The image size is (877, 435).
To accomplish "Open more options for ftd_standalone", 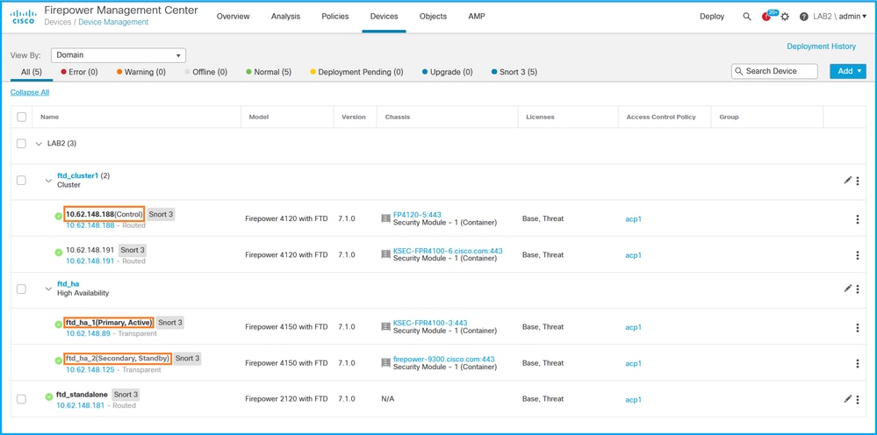I will pos(858,399).
